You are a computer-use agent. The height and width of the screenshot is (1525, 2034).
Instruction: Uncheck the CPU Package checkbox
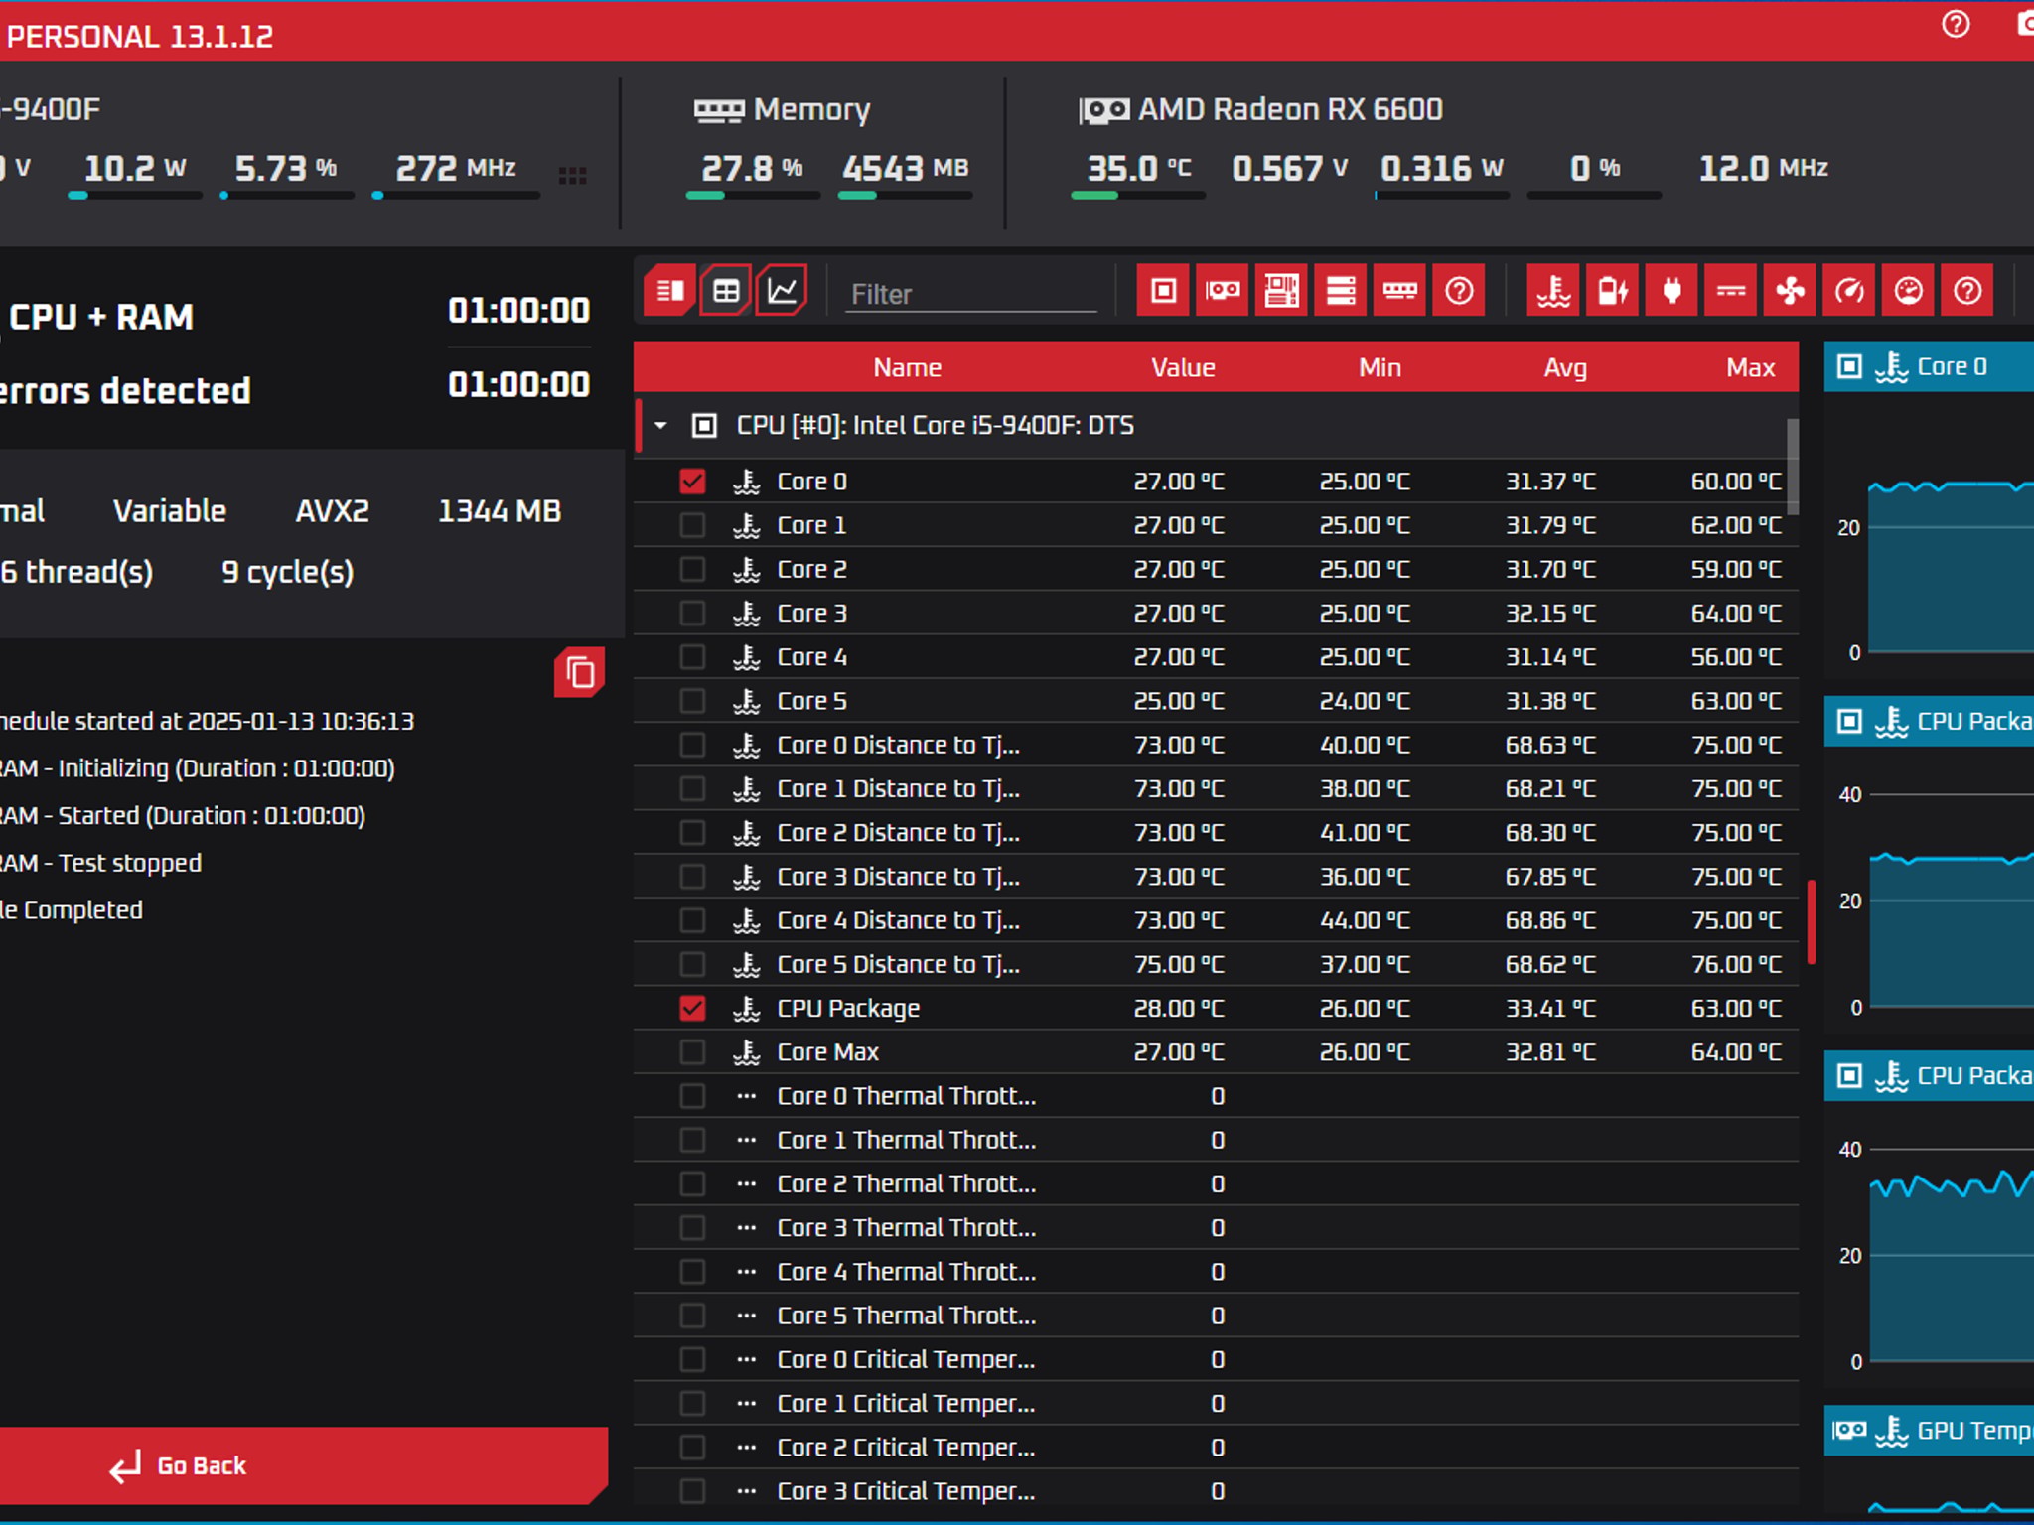click(692, 1009)
